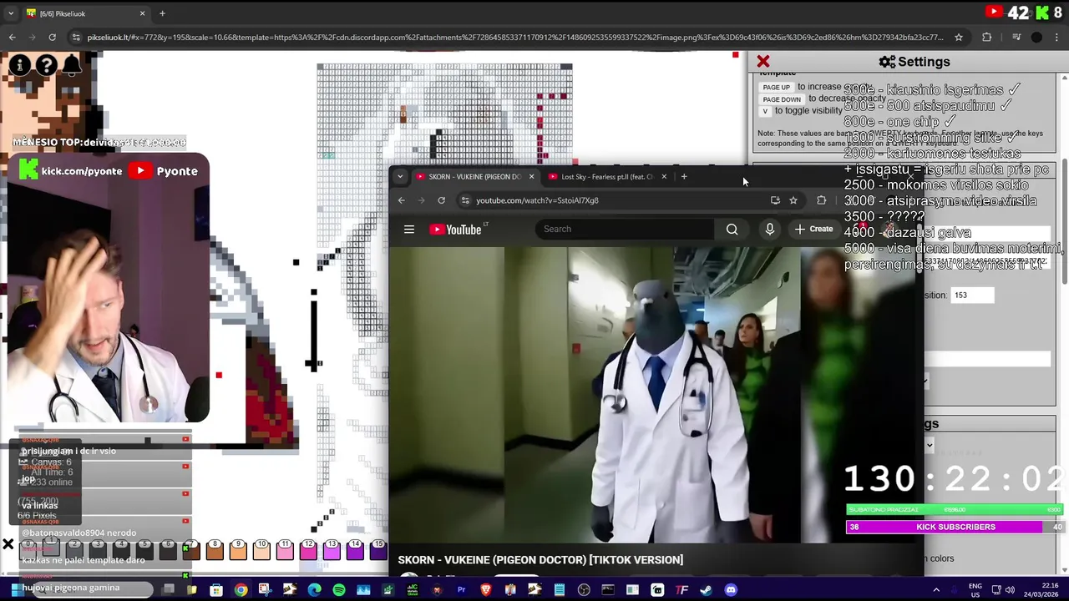The width and height of the screenshot is (1069, 601).
Task: Close the Settings panel with the red X
Action: tap(762, 62)
